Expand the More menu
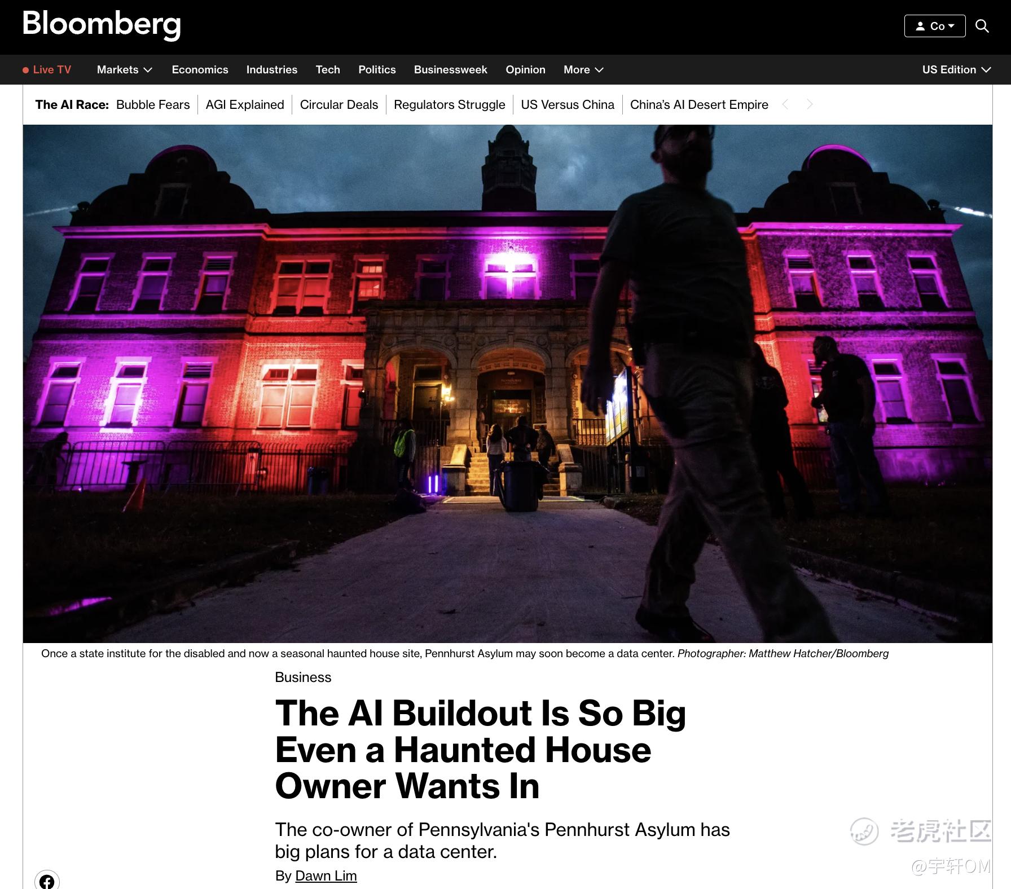Image resolution: width=1011 pixels, height=889 pixels. 583,69
